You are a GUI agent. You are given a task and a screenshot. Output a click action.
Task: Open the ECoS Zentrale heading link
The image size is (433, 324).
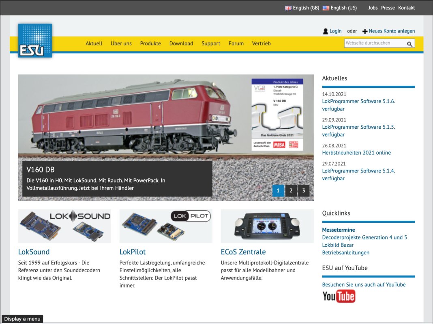coord(243,252)
